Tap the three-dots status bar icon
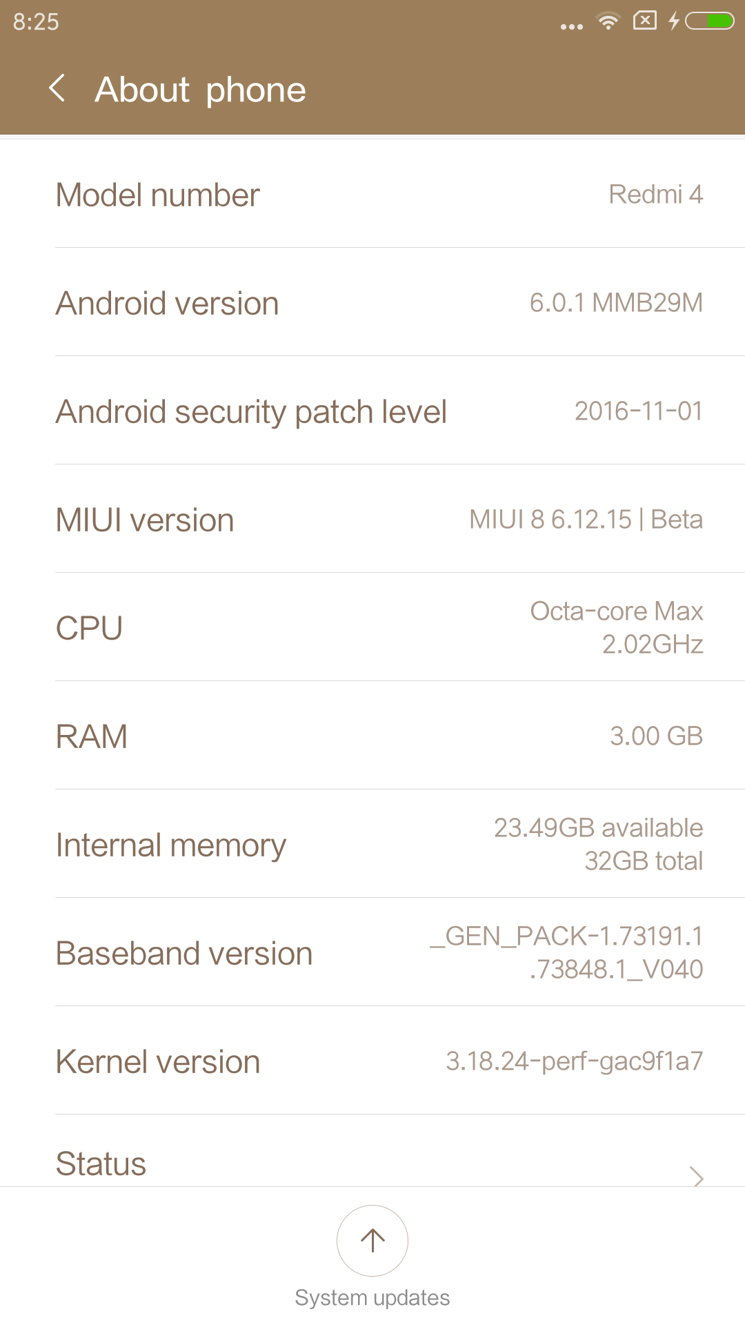Image resolution: width=745 pixels, height=1325 pixels. [572, 27]
